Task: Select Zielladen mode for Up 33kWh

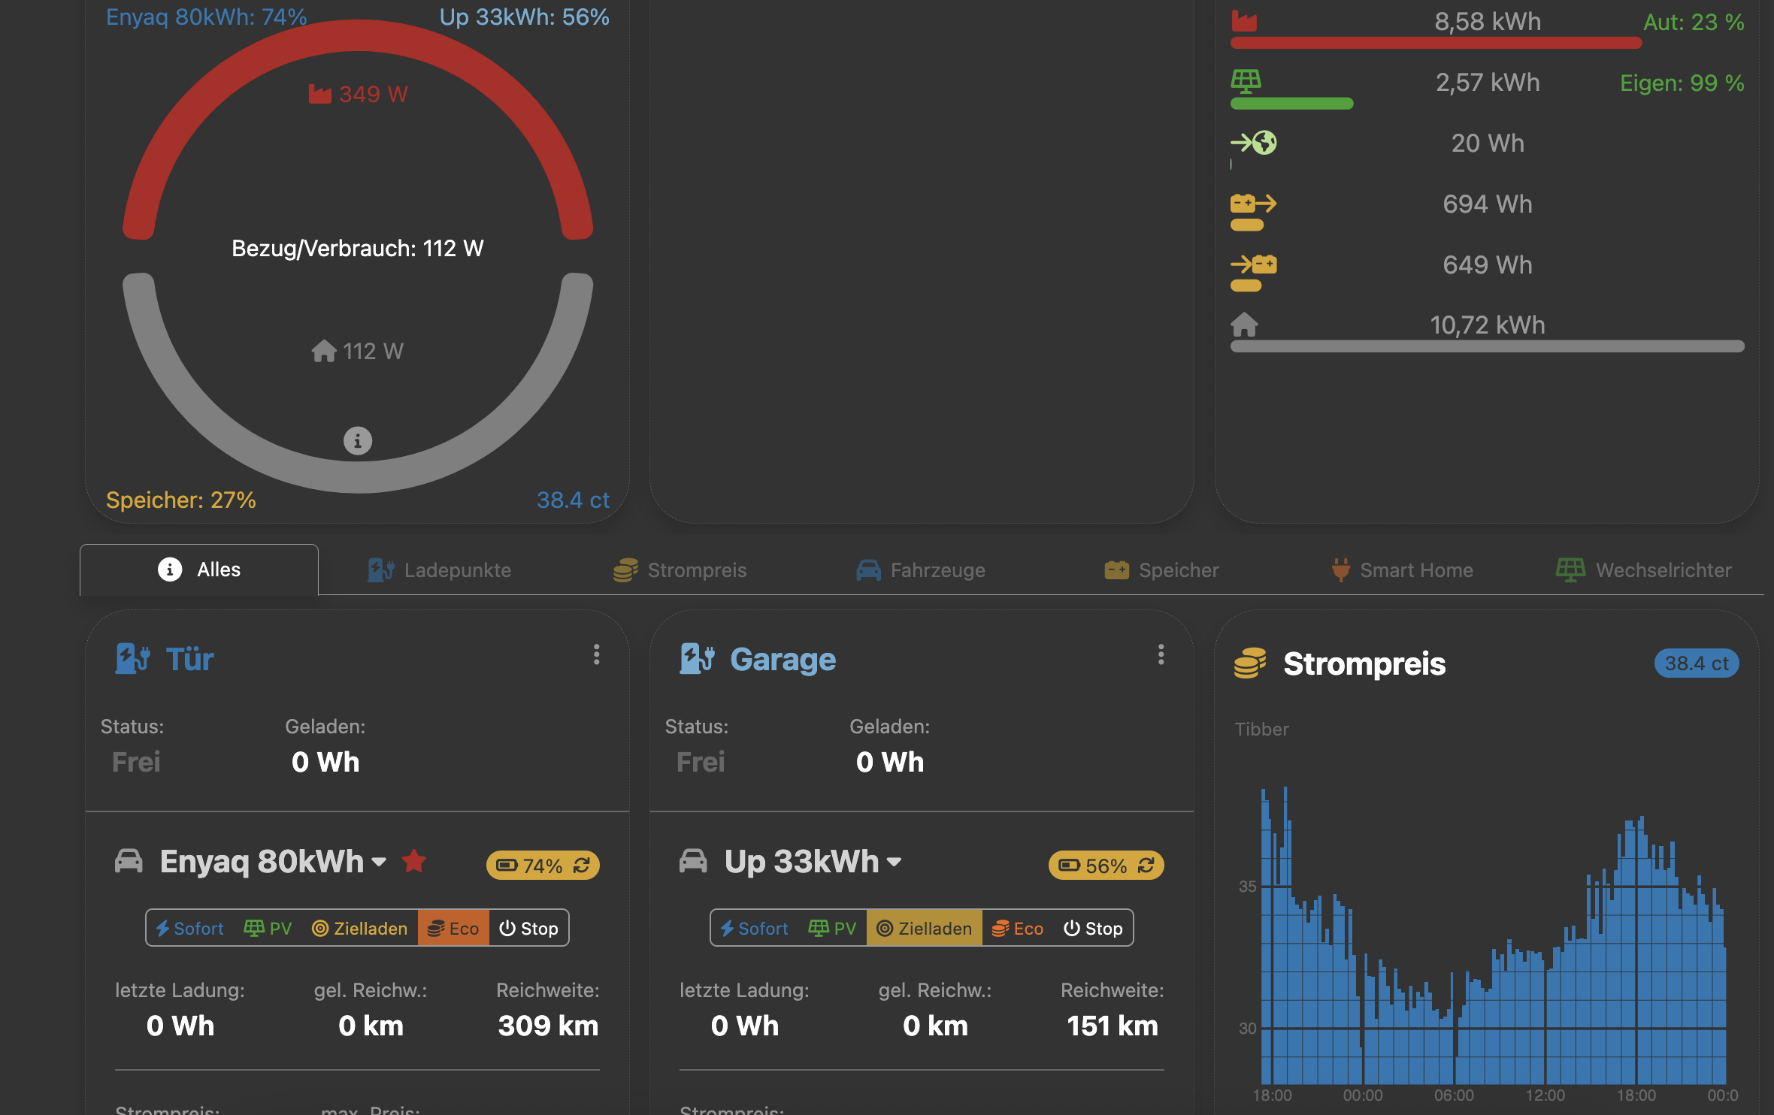Action: tap(925, 929)
